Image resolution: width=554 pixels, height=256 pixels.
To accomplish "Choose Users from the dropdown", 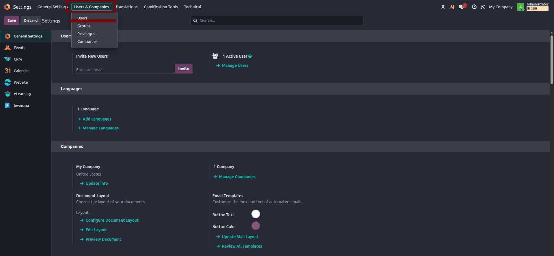I will pos(94,18).
